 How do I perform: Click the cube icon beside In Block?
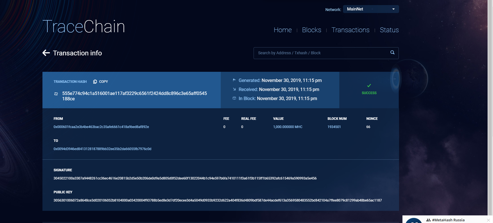234,98
